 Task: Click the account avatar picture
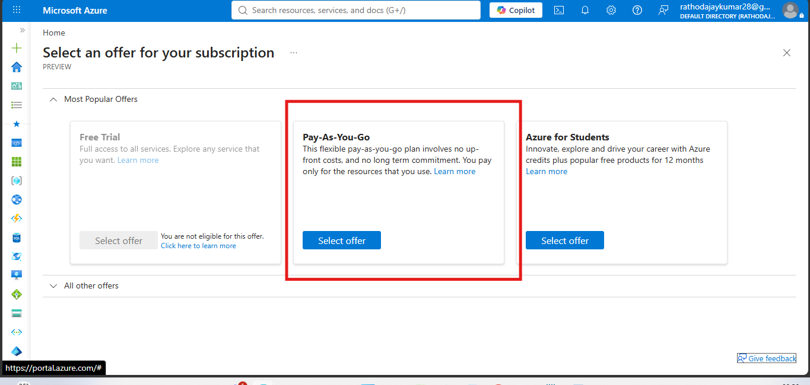point(790,10)
